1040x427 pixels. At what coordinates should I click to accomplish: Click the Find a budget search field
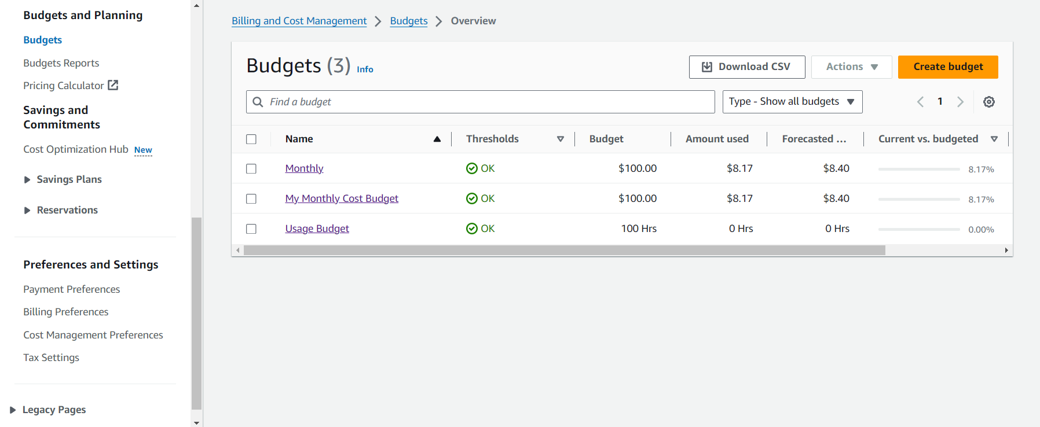click(481, 102)
